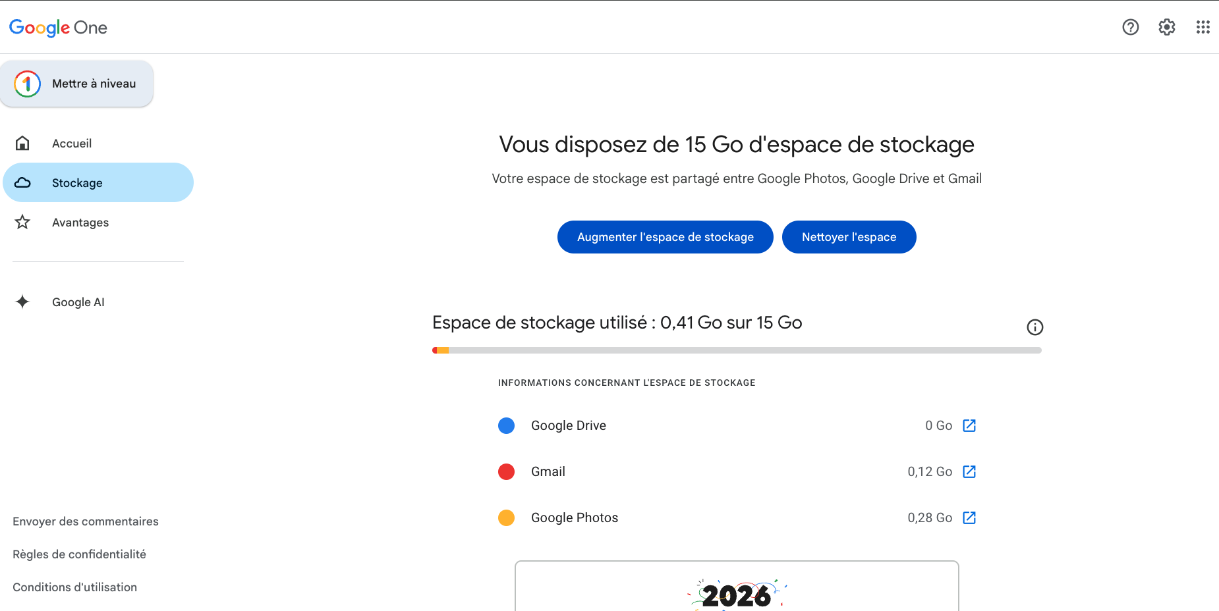Open Règles de confidentialité link
1219x611 pixels.
(x=79, y=554)
